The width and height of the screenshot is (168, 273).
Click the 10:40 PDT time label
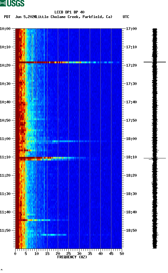click(x=5, y=102)
